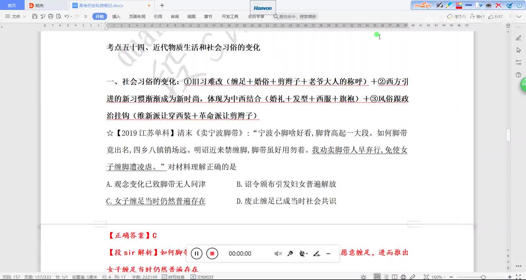Click the pen tool icon in right sidebar
Screen dimensions: 526x280
pos(519,38)
